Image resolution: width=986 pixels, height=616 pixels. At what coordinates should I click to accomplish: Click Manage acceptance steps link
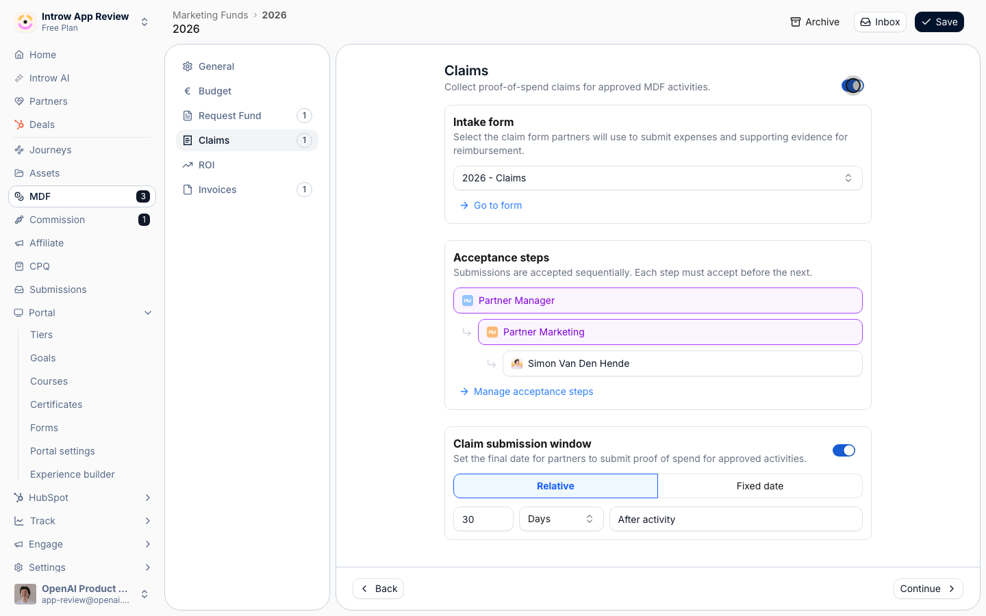pos(527,392)
